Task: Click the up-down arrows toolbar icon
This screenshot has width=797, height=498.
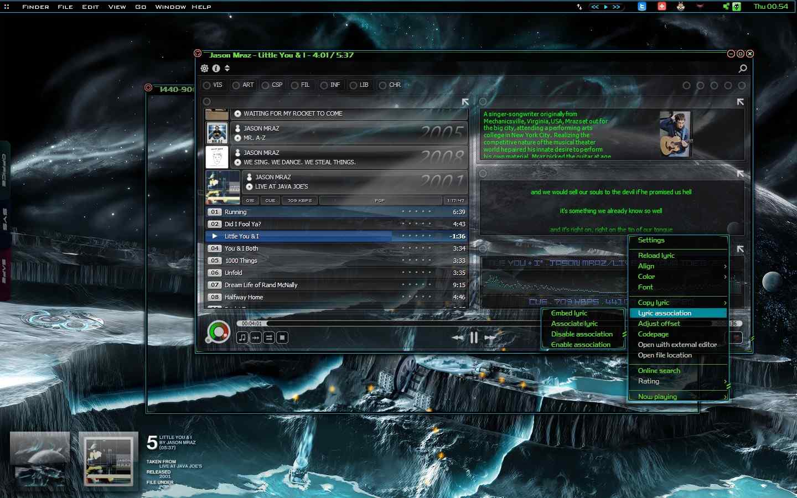Action: [x=227, y=69]
